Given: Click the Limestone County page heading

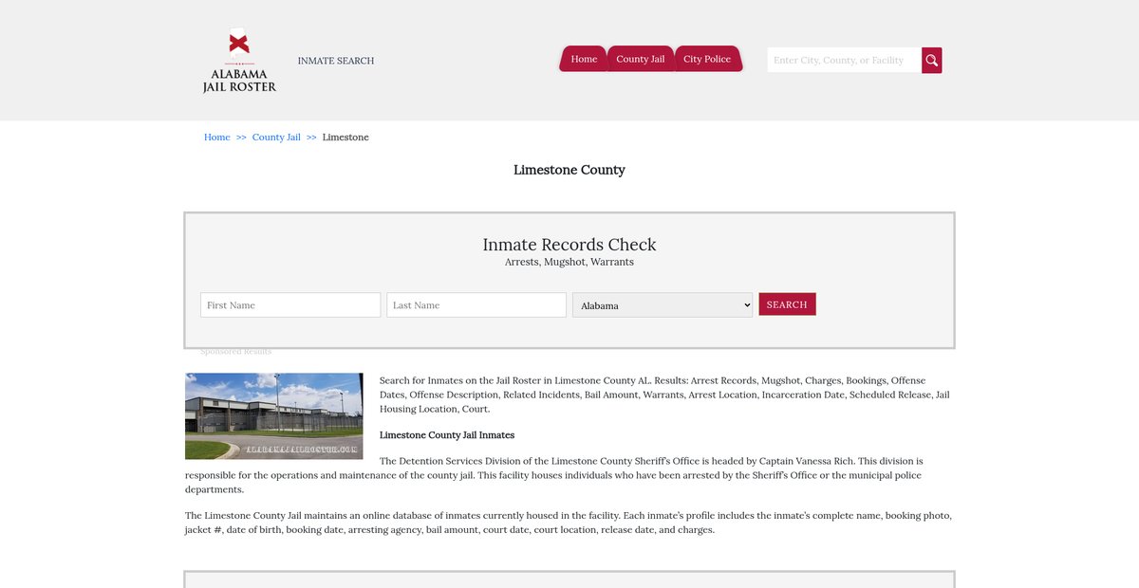Looking at the screenshot, I should [x=569, y=170].
